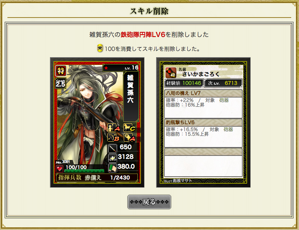Click the red heart HP icon
This screenshot has width=299, height=230.
(59, 169)
